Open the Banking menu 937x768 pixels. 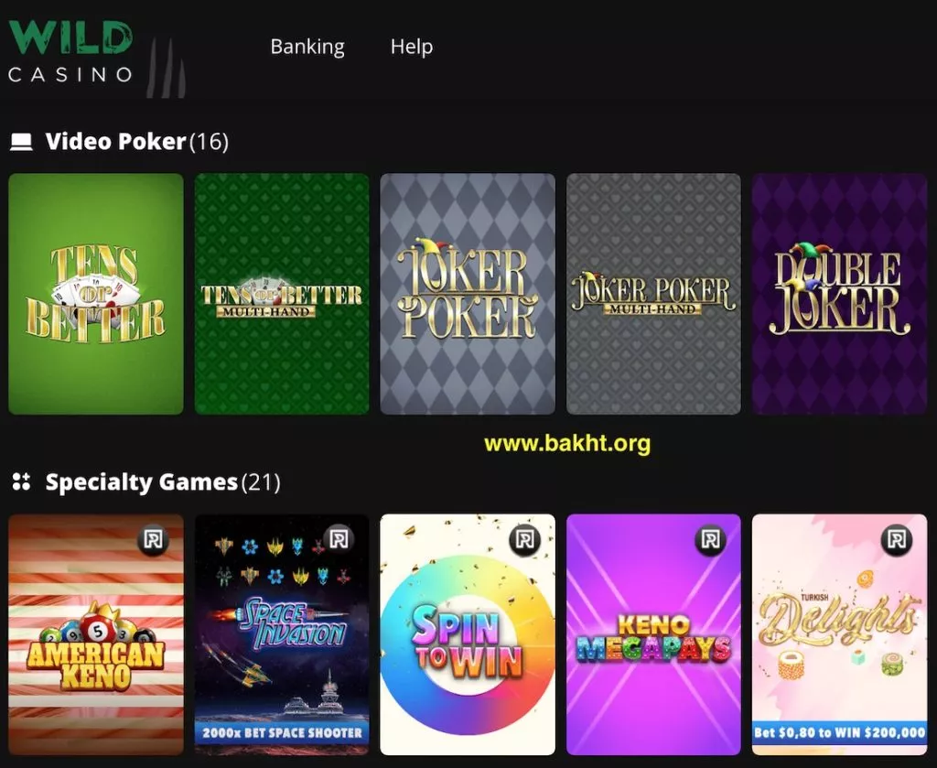click(307, 47)
